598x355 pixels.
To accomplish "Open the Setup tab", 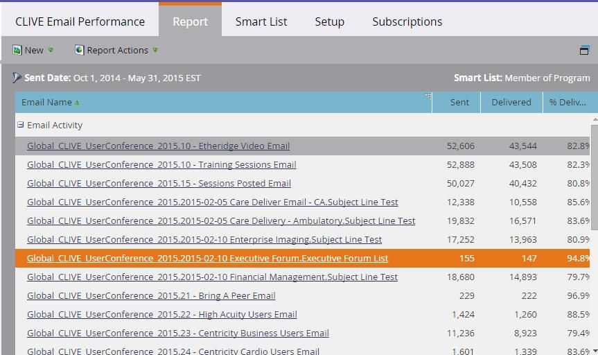I will click(329, 21).
